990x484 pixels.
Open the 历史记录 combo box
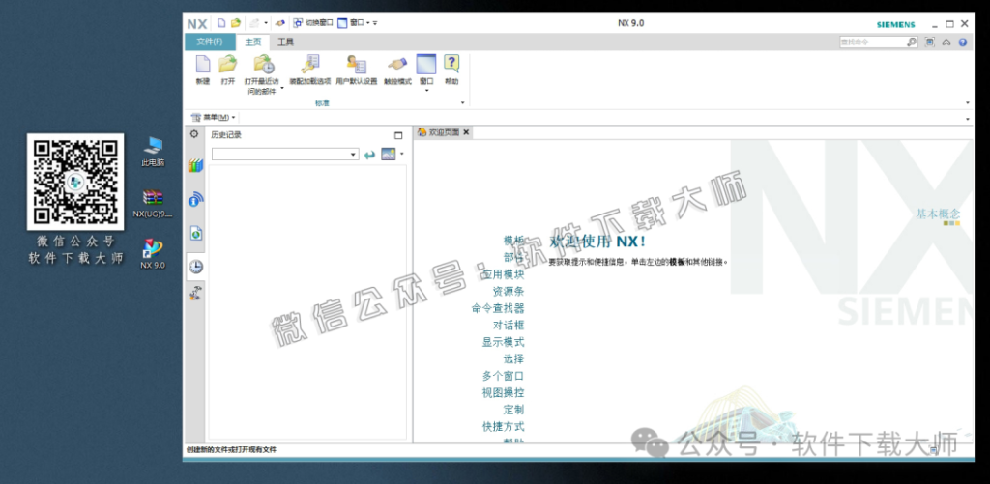point(285,154)
